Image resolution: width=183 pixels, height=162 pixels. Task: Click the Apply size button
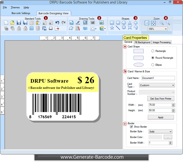point(161,117)
